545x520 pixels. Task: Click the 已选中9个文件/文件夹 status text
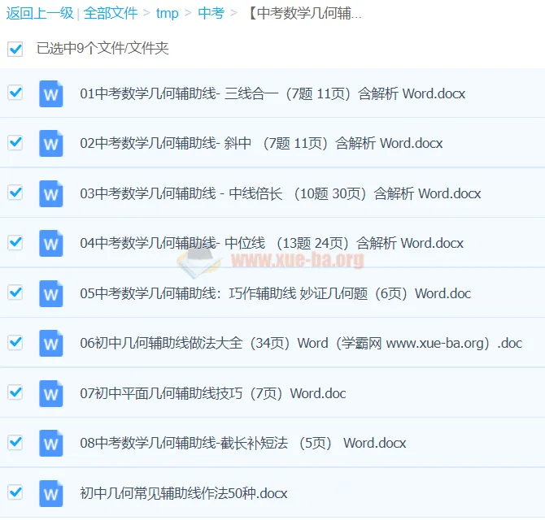click(102, 49)
